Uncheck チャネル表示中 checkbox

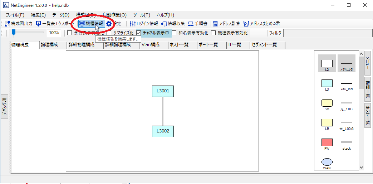(x=139, y=33)
